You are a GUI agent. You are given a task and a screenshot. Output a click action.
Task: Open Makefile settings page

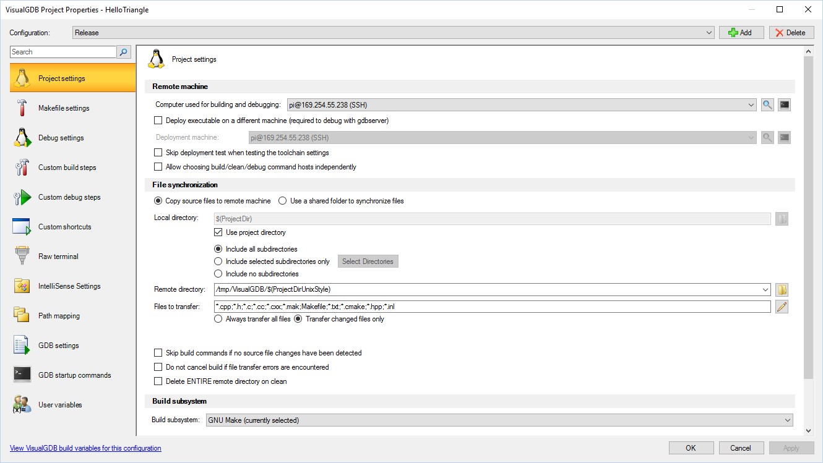click(x=73, y=108)
